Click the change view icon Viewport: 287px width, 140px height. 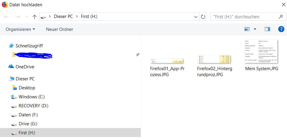(247, 29)
